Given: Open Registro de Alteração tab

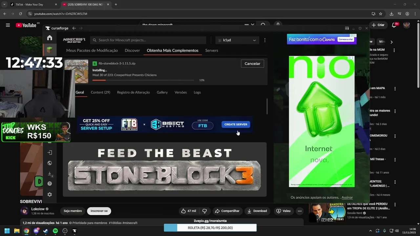Looking at the screenshot, I should (133, 92).
